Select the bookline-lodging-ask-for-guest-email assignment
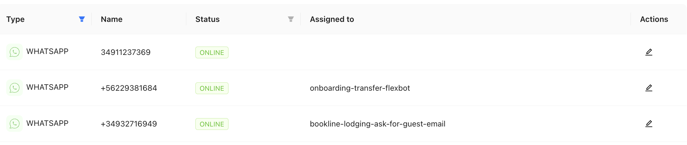The width and height of the screenshot is (687, 145). 378,124
